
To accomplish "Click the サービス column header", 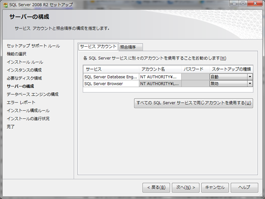I will coord(111,69).
